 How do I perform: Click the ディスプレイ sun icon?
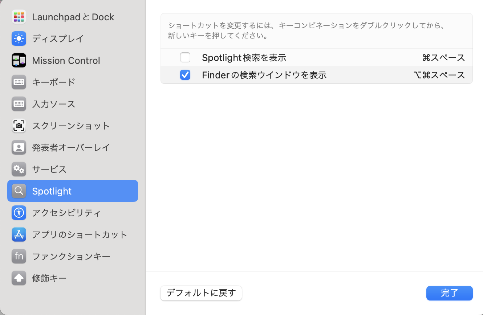19,38
